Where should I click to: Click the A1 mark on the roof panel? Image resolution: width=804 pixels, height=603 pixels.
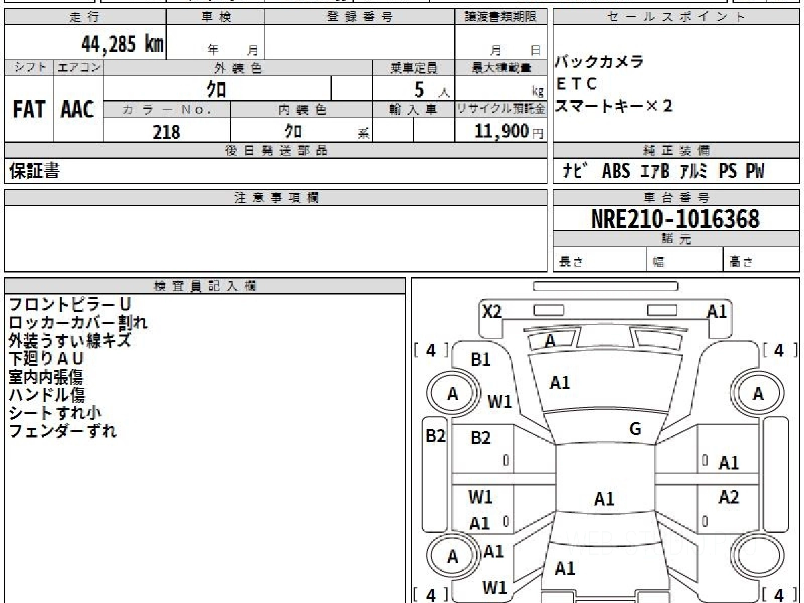(x=604, y=499)
